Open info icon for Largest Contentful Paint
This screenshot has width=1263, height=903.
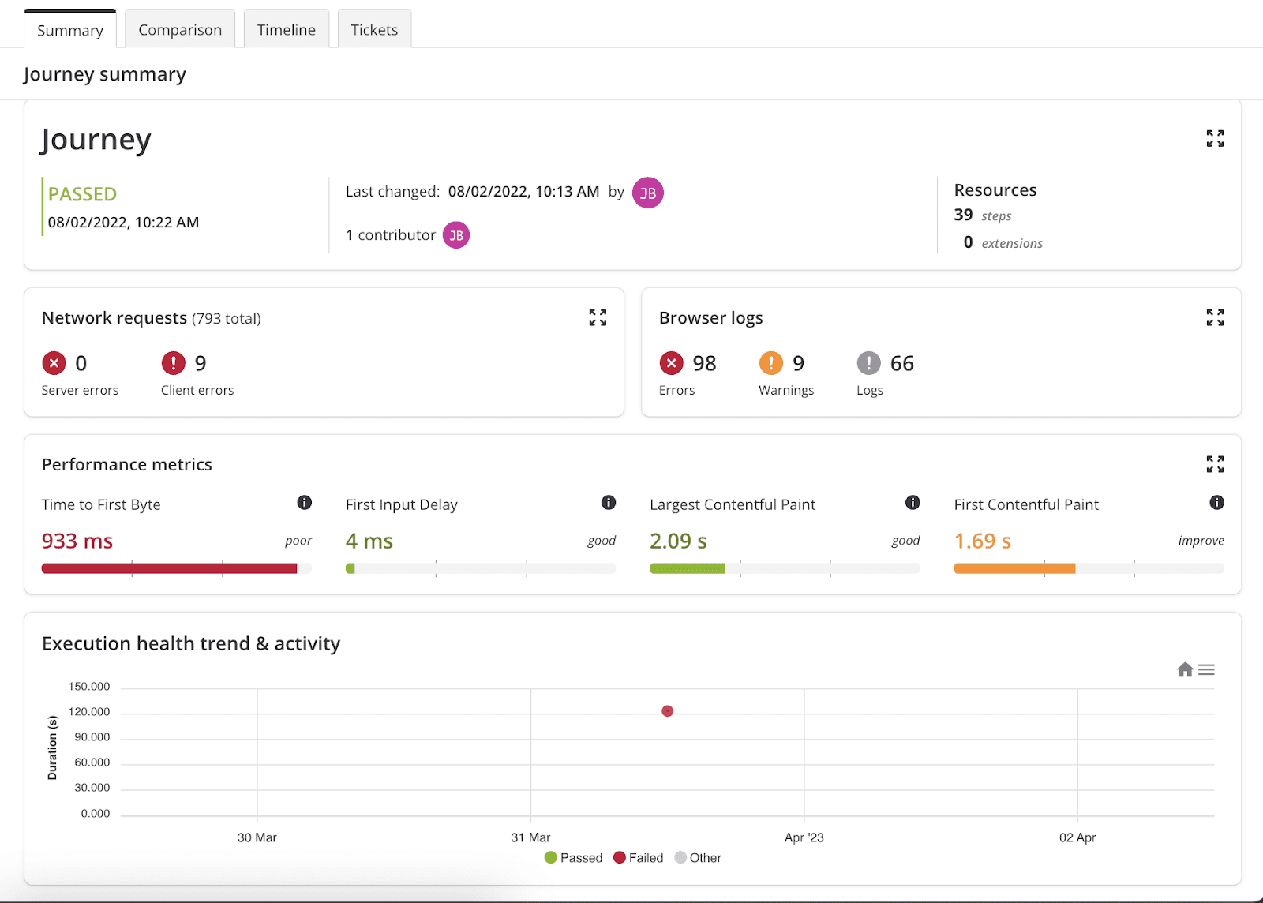pyautogui.click(x=913, y=503)
